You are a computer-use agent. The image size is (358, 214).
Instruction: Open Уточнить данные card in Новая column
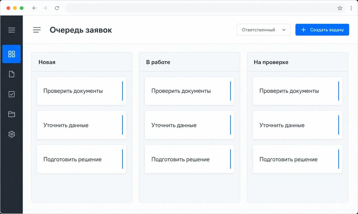[82, 125]
